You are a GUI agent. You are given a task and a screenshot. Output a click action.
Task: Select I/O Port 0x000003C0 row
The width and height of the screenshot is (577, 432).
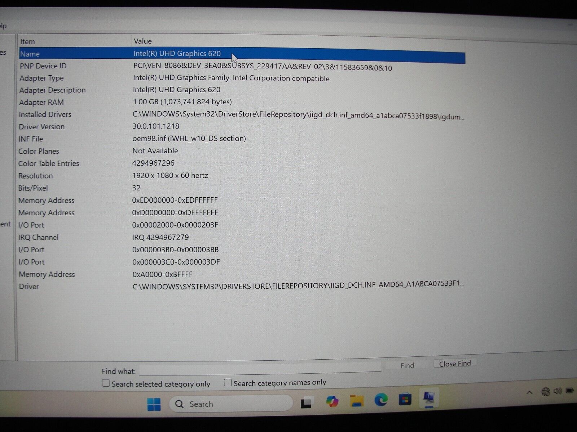(242, 262)
